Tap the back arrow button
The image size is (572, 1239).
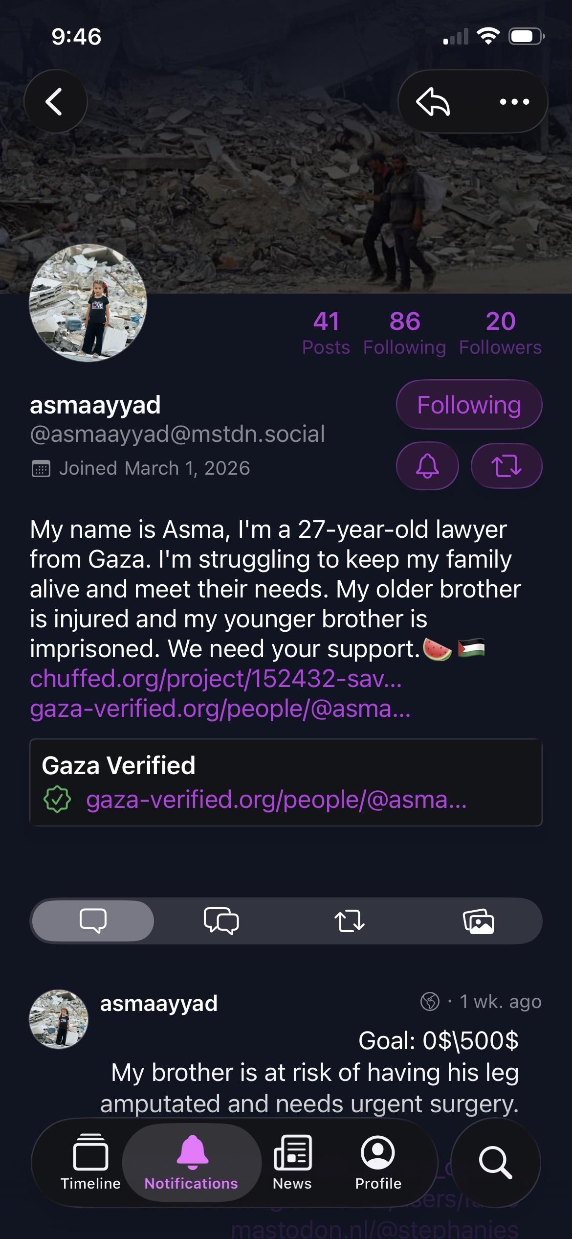pyautogui.click(x=55, y=101)
